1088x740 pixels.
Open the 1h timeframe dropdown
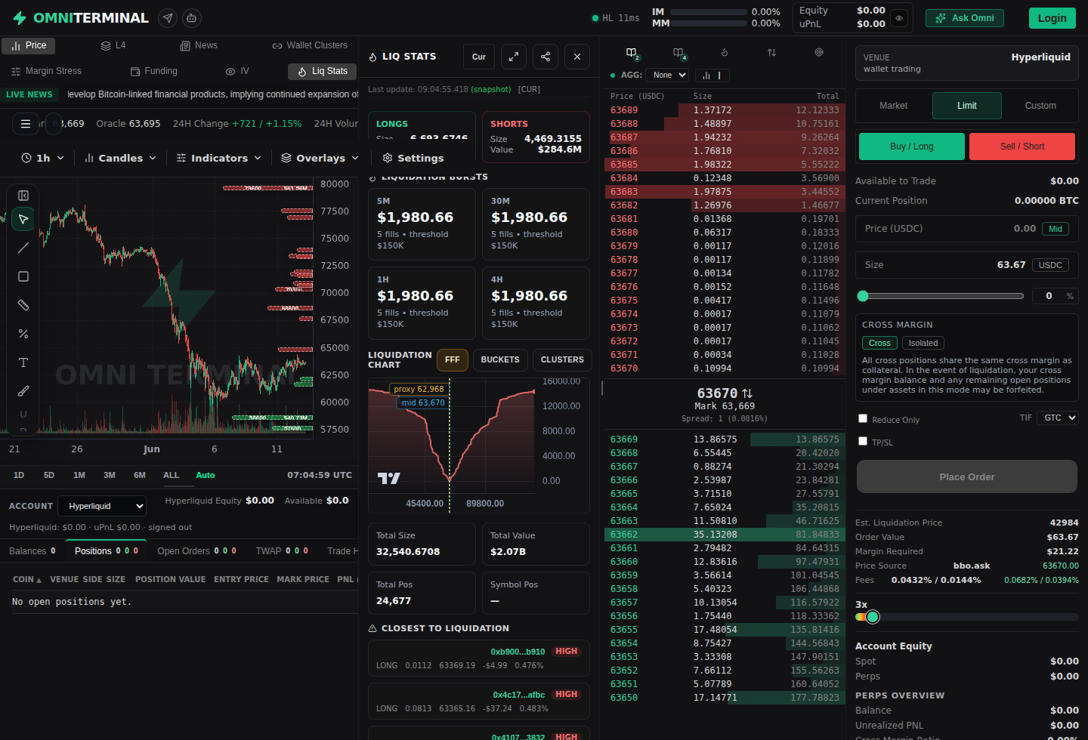(43, 158)
